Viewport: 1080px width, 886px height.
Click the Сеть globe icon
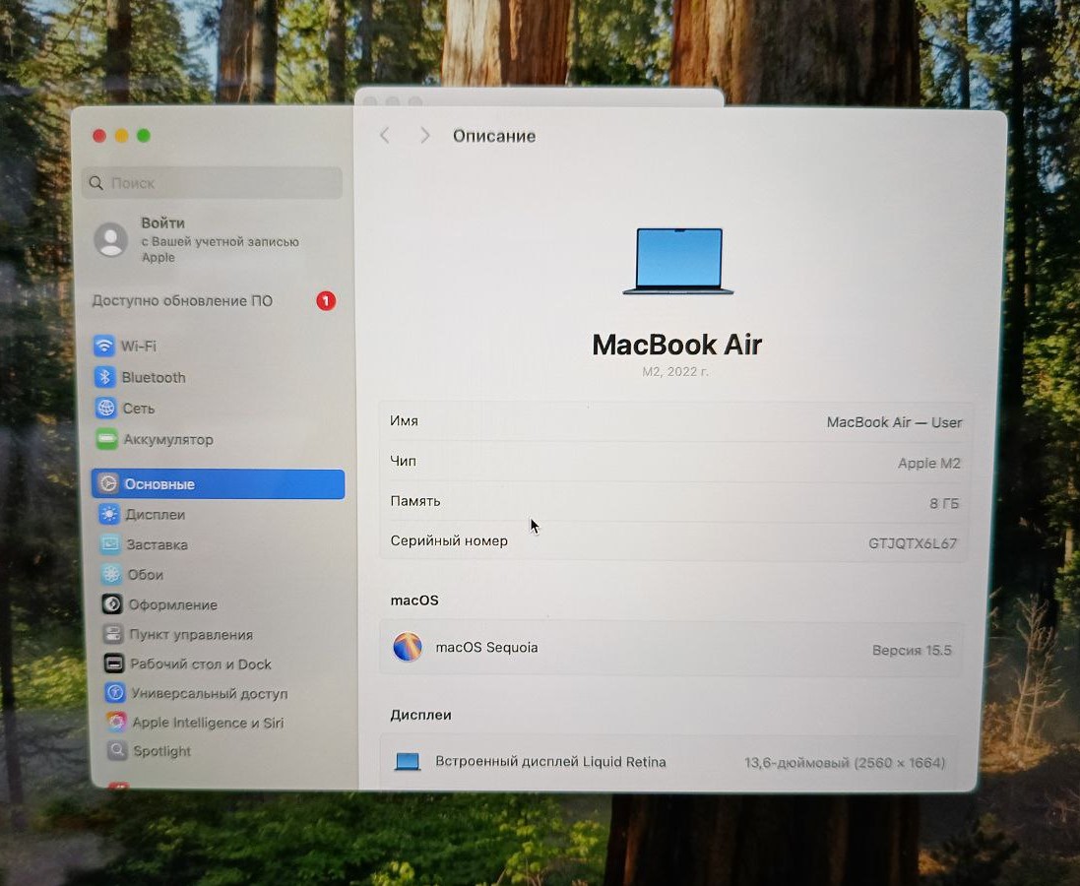coord(105,408)
